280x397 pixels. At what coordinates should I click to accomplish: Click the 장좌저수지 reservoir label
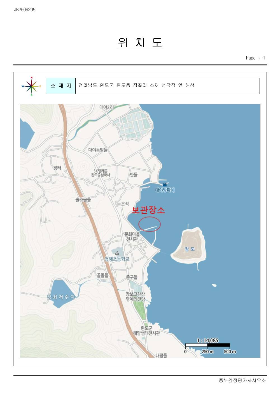[61, 297]
